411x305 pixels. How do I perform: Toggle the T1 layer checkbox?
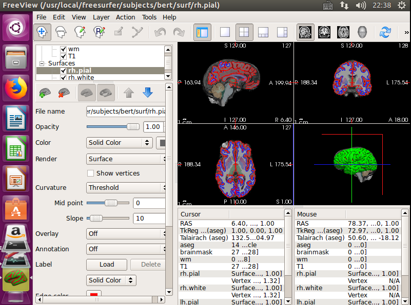[63, 56]
